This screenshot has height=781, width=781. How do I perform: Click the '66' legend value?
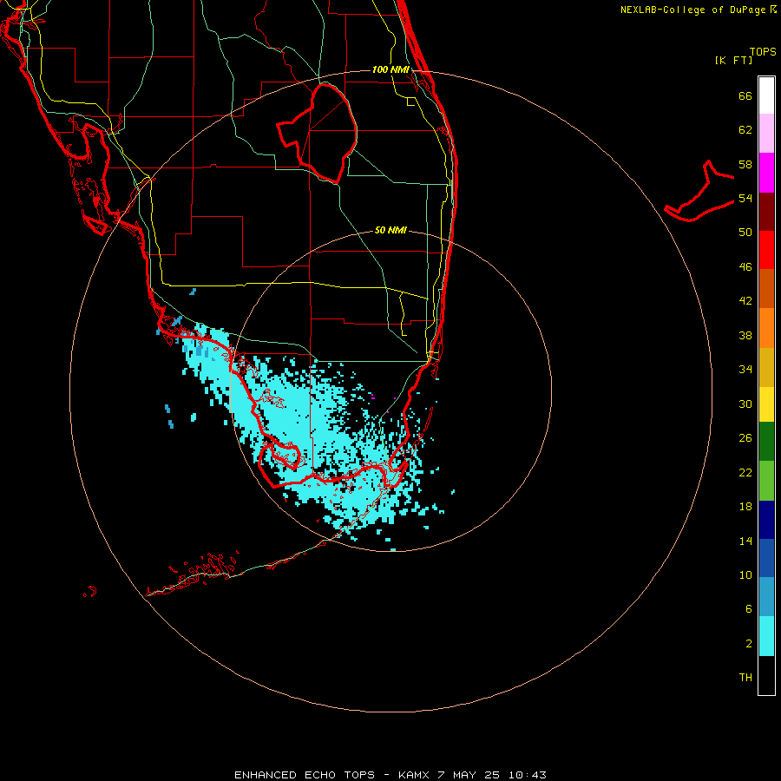point(745,95)
